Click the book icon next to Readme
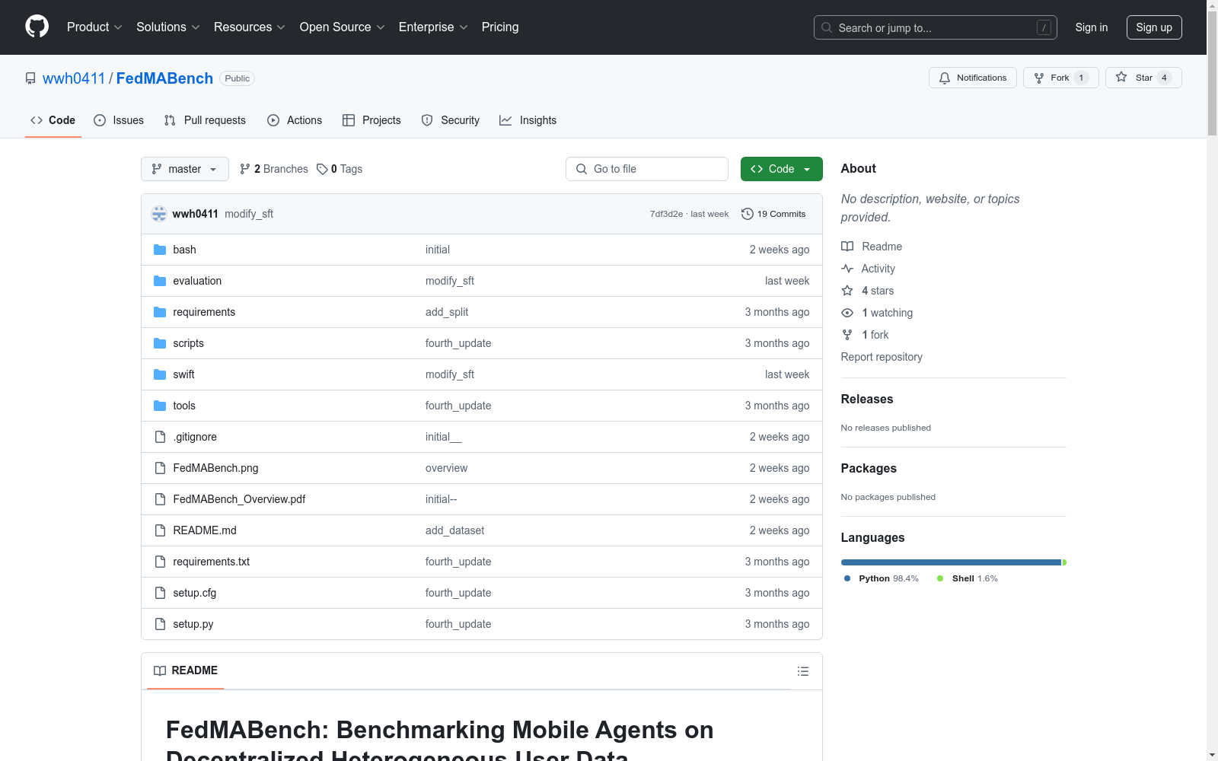The width and height of the screenshot is (1218, 761). (x=847, y=247)
